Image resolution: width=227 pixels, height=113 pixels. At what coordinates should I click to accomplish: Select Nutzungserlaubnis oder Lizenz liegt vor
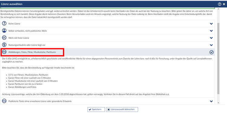tap(107, 45)
